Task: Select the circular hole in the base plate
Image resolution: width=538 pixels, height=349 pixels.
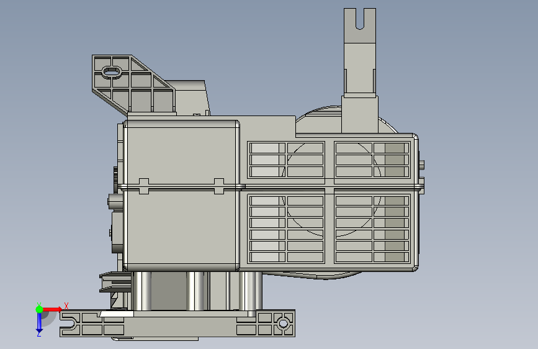Action: tap(283, 324)
